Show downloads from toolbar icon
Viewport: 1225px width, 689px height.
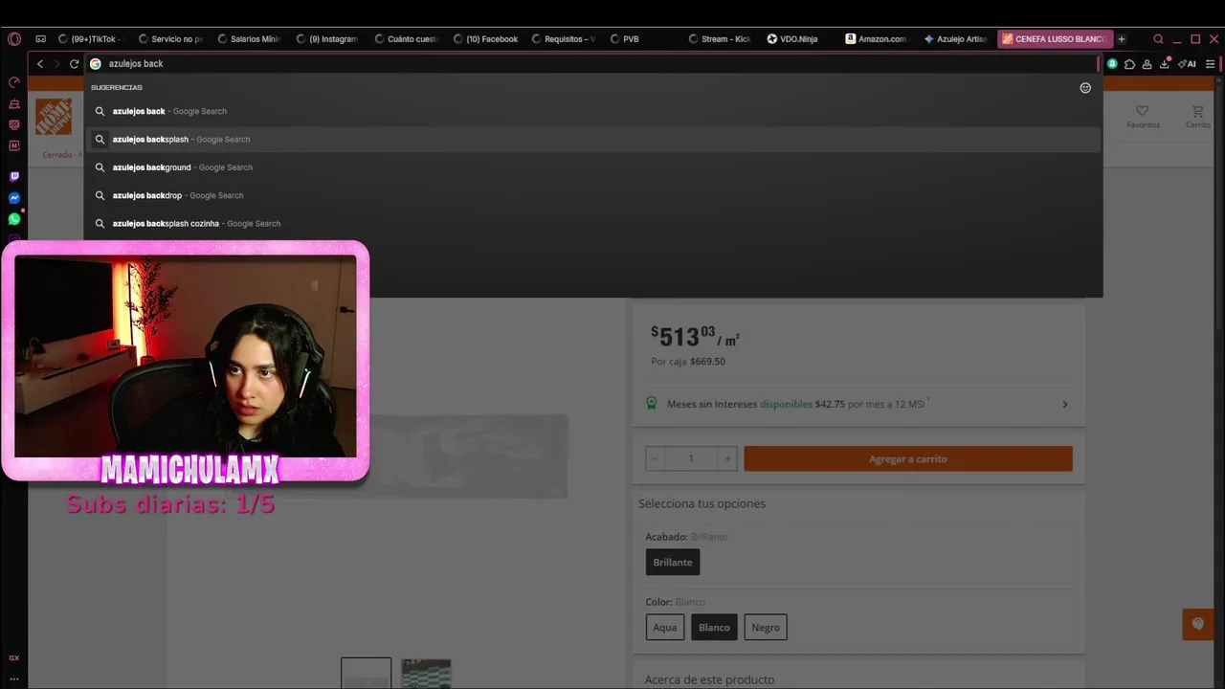pyautogui.click(x=1165, y=64)
